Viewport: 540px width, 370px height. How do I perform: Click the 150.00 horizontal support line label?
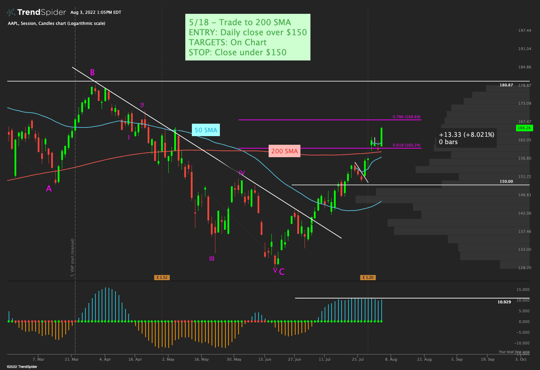click(506, 181)
